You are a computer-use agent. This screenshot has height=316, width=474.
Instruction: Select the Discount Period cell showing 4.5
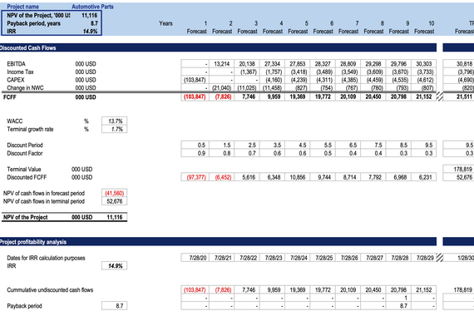[x=297, y=146]
